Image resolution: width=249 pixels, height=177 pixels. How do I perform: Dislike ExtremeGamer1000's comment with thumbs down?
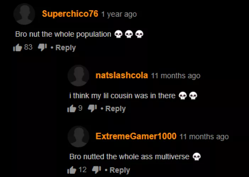pos(96,170)
